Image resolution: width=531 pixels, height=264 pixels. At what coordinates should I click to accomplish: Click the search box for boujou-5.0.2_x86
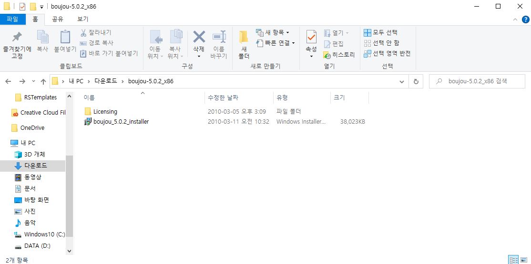[x=477, y=81]
